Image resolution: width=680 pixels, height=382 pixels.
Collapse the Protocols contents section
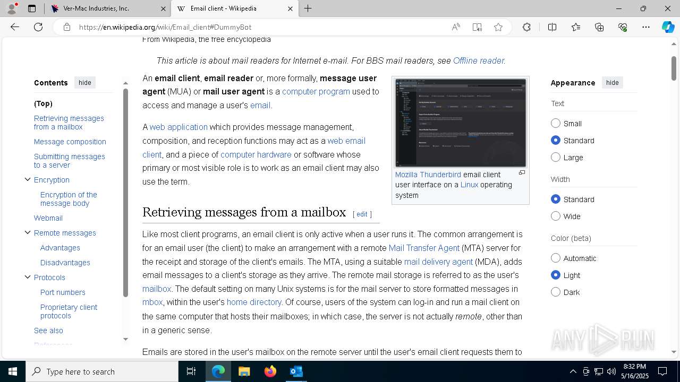click(x=28, y=277)
